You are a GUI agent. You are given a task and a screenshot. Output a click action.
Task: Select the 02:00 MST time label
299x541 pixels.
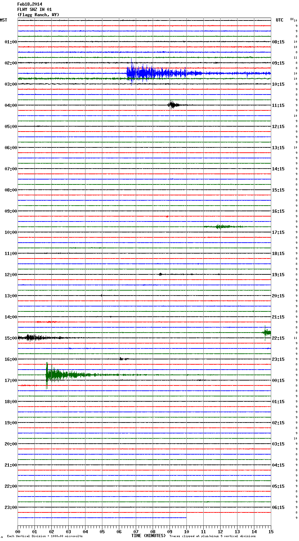click(x=11, y=63)
